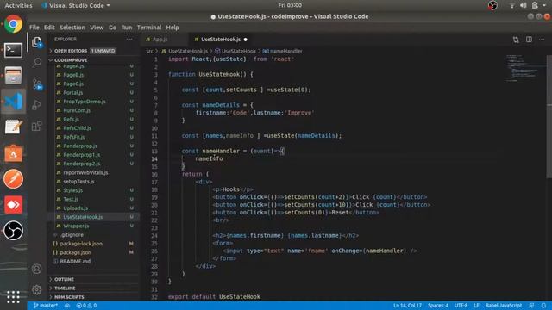Split the editor to the right
This screenshot has height=310, width=552.
click(529, 40)
